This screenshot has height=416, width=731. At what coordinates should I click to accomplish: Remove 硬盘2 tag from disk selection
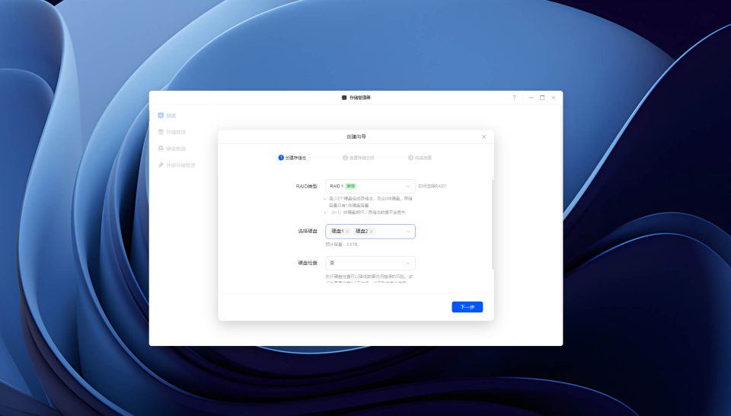click(372, 232)
